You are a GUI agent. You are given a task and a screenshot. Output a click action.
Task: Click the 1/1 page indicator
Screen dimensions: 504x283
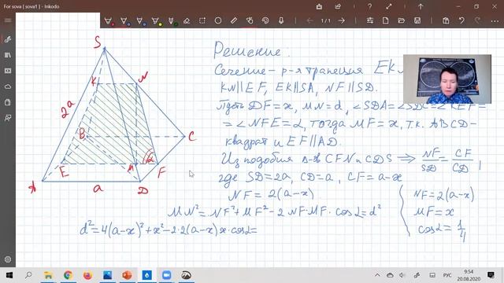[x=325, y=21]
